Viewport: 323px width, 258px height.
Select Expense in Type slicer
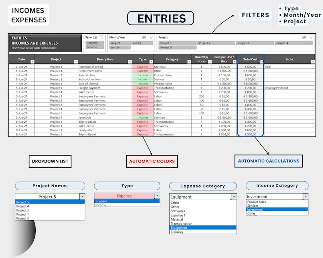tap(94, 43)
